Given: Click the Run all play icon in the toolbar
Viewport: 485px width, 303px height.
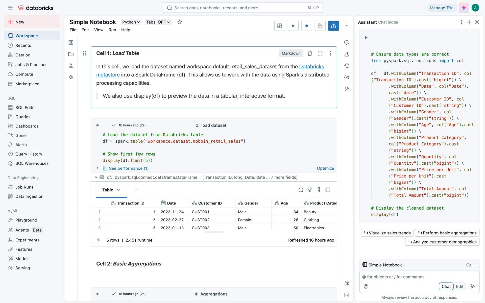Looking at the screenshot, I should [293, 26].
